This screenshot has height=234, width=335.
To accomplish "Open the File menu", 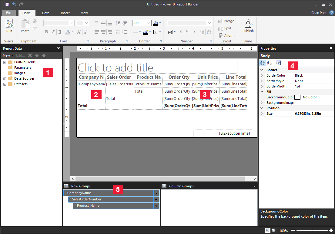I will (9, 13).
